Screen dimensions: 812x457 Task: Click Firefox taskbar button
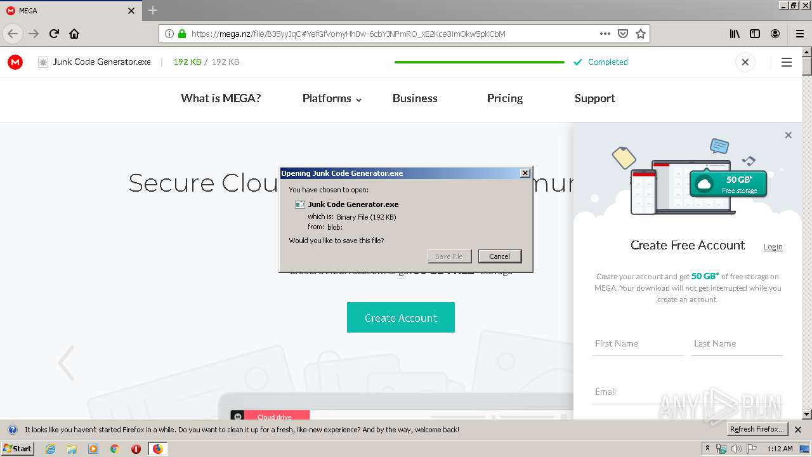(157, 449)
